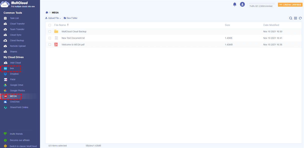Select Cloud Backup in Common Tools
The image size is (304, 148).
[17, 40]
